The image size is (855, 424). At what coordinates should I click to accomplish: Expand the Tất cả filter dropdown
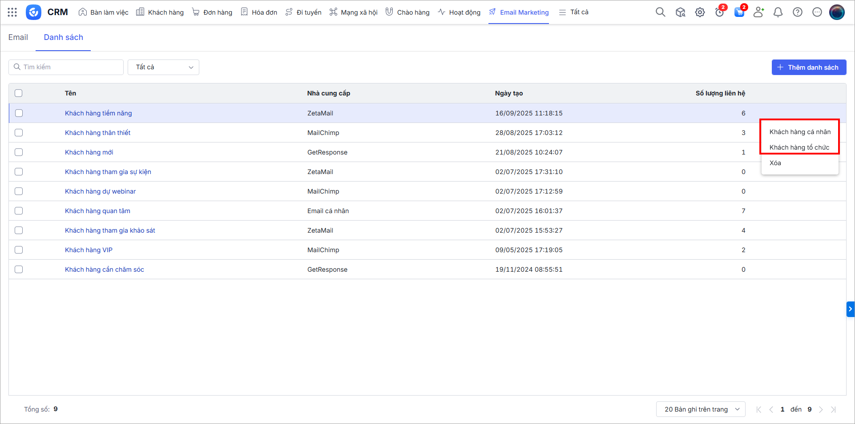pyautogui.click(x=163, y=67)
